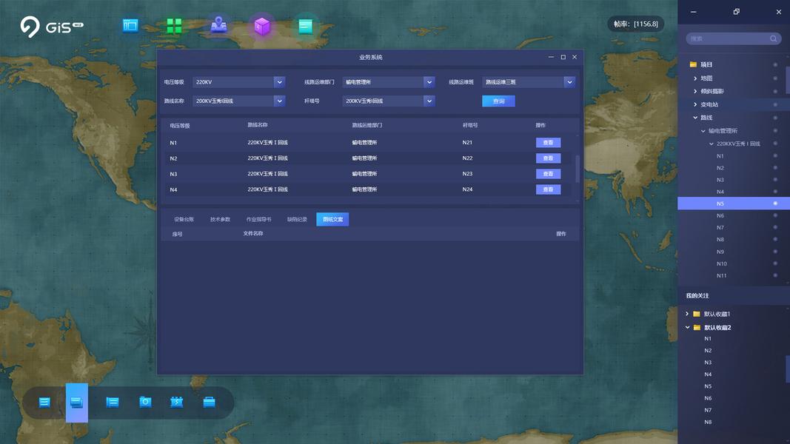Toggle visibility dot for selected N5 node
Viewport: 790px width, 444px height.
tap(775, 203)
